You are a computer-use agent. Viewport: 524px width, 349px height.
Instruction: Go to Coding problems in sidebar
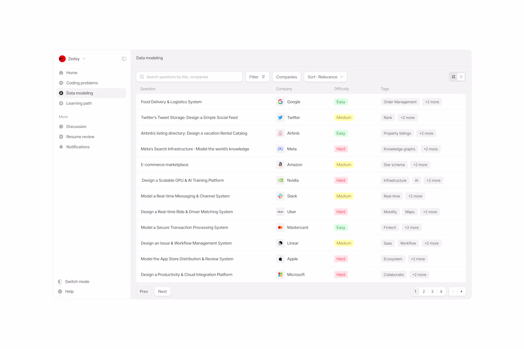point(82,83)
